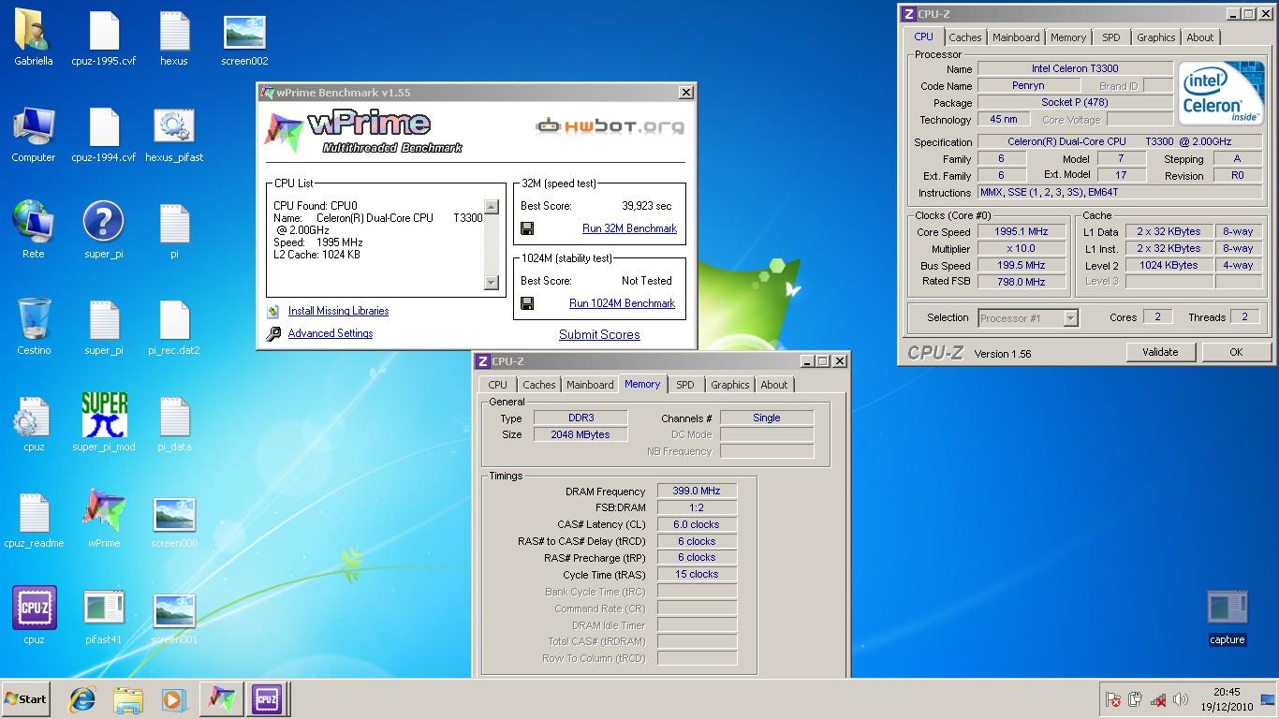
Task: Open the Windows Start button
Action: point(25,699)
